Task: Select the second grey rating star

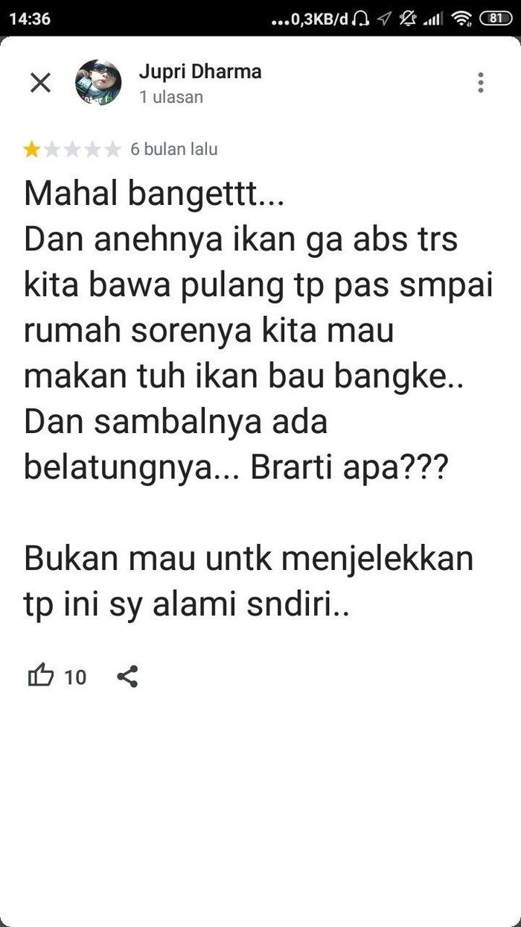Action: pos(51,150)
